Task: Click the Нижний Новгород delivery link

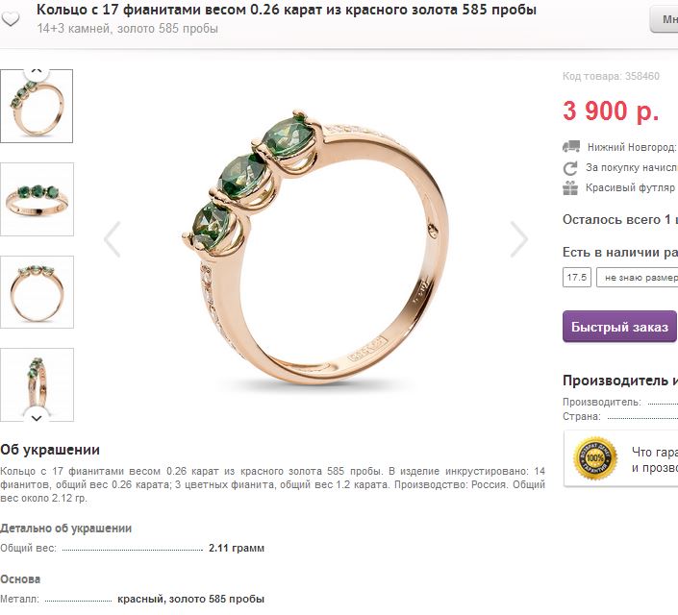Action: coord(631,147)
